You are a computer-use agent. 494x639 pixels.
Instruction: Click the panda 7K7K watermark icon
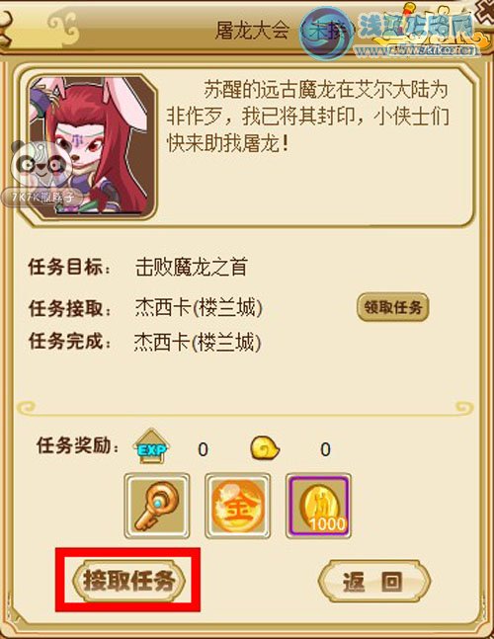coord(41,175)
